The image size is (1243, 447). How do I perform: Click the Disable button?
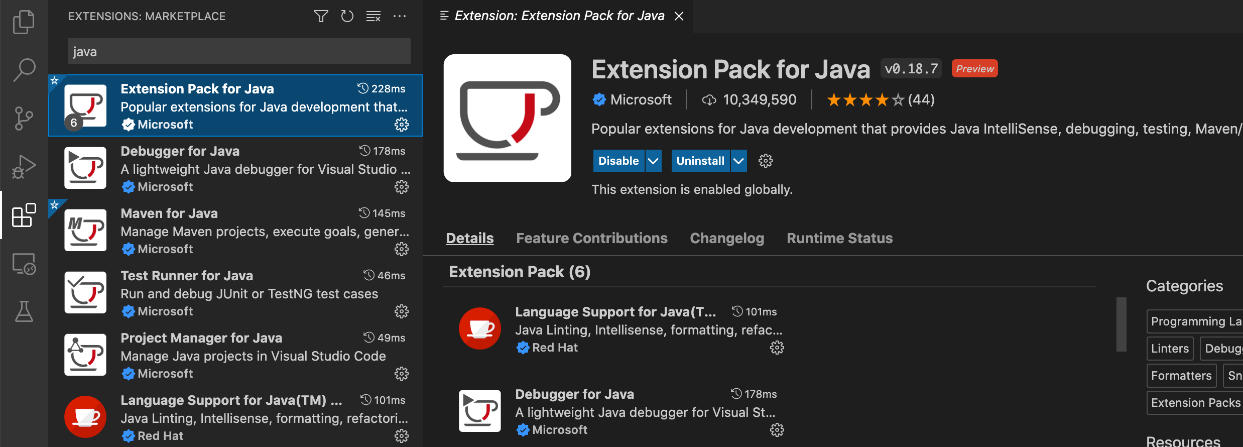pyautogui.click(x=618, y=161)
